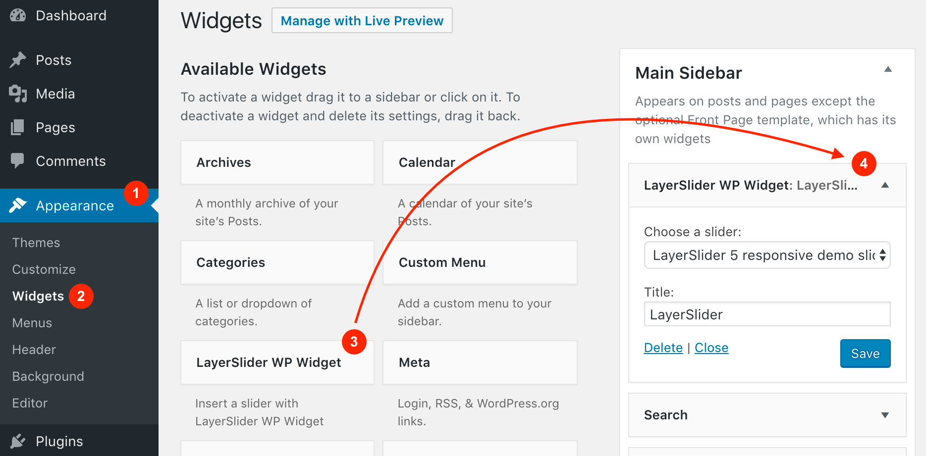Select the Custom Menu widget
Image resolution: width=926 pixels, height=456 pixels.
[x=479, y=262]
